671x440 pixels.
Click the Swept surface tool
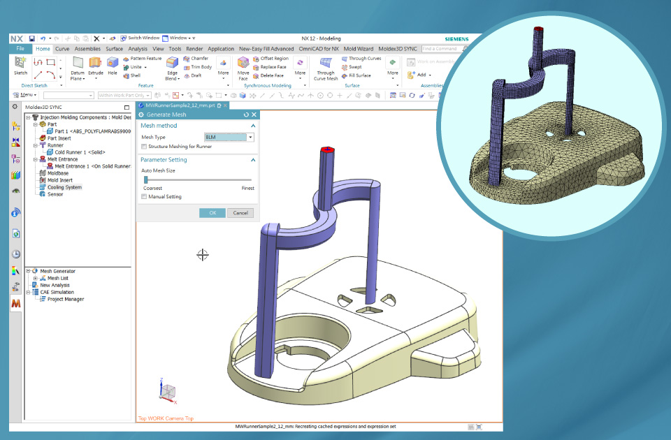coord(352,67)
